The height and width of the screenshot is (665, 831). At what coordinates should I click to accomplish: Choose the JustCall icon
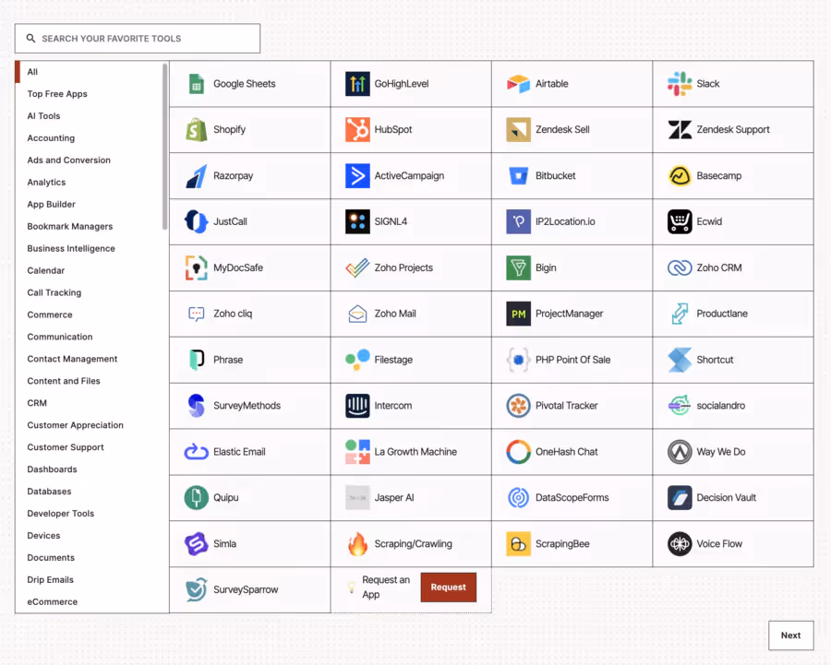point(197,221)
